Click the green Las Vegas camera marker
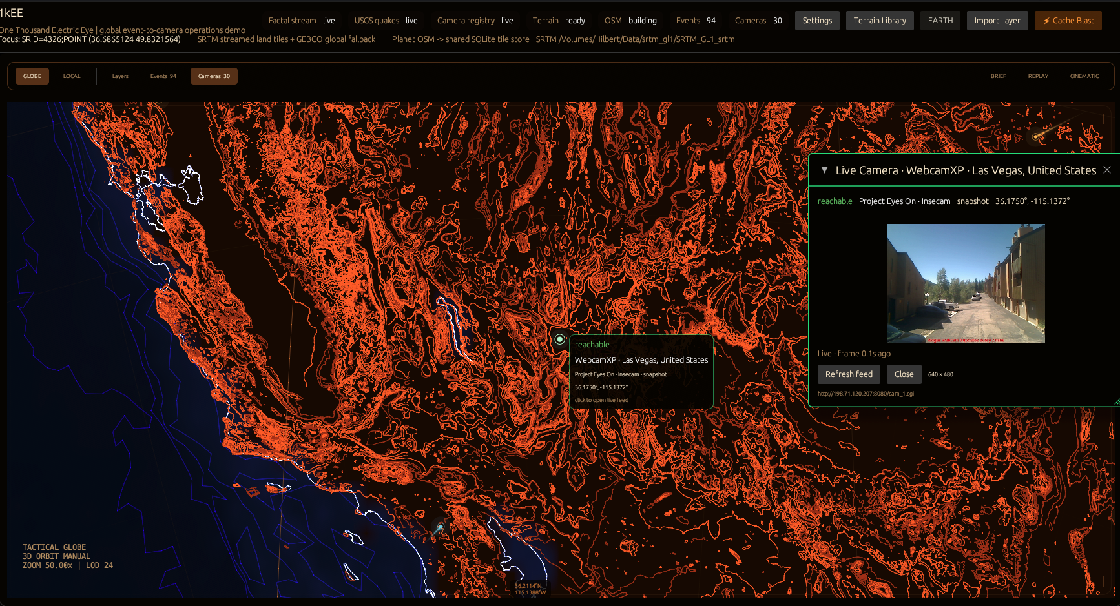 pyautogui.click(x=559, y=339)
